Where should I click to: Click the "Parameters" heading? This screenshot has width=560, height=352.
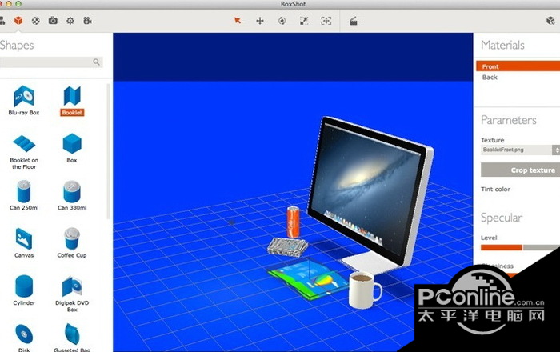[x=509, y=120]
